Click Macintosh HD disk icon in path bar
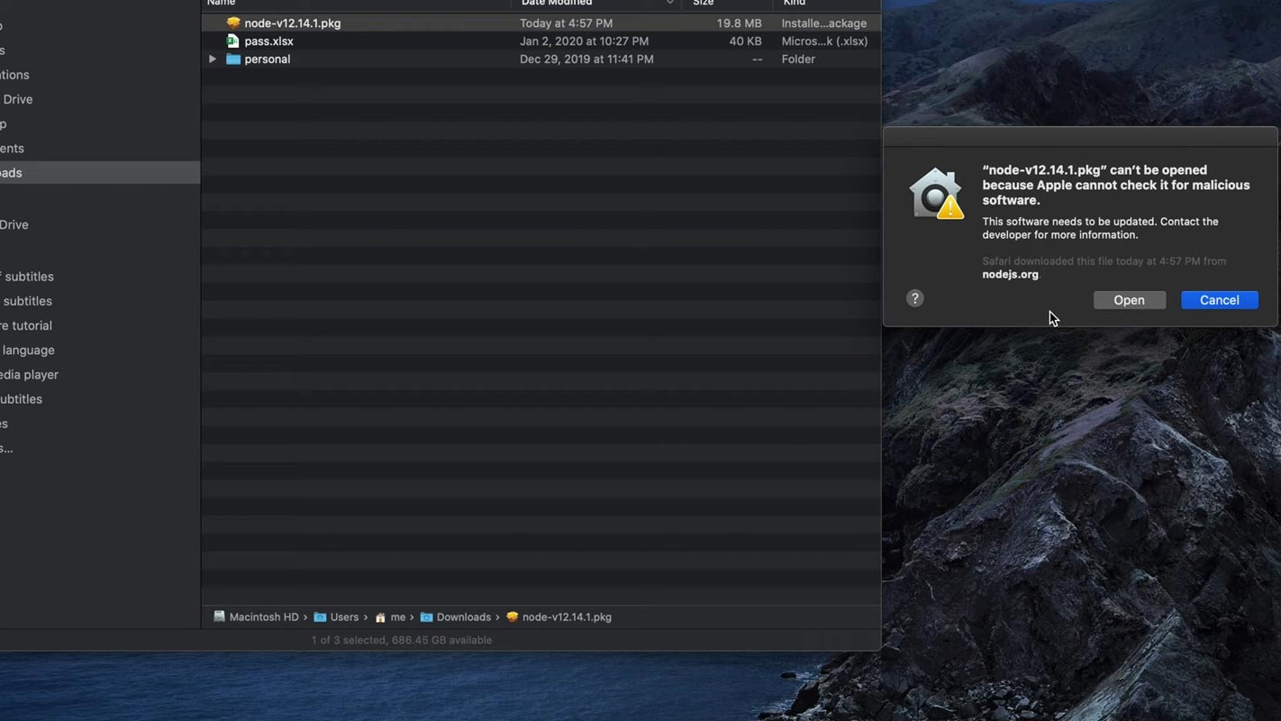 pos(219,616)
